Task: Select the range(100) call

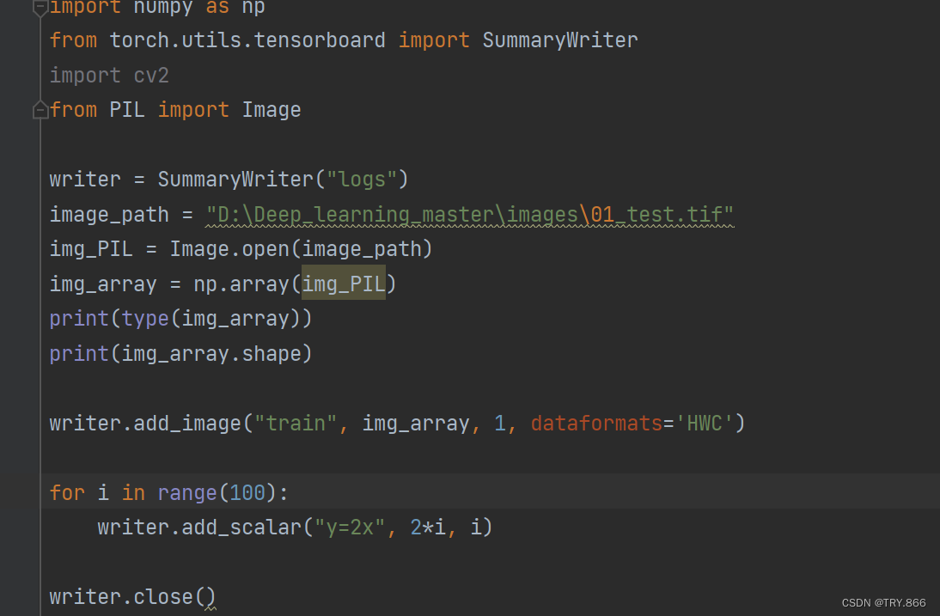Action: (x=215, y=492)
